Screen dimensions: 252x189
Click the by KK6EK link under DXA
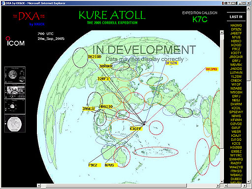coord(37,24)
